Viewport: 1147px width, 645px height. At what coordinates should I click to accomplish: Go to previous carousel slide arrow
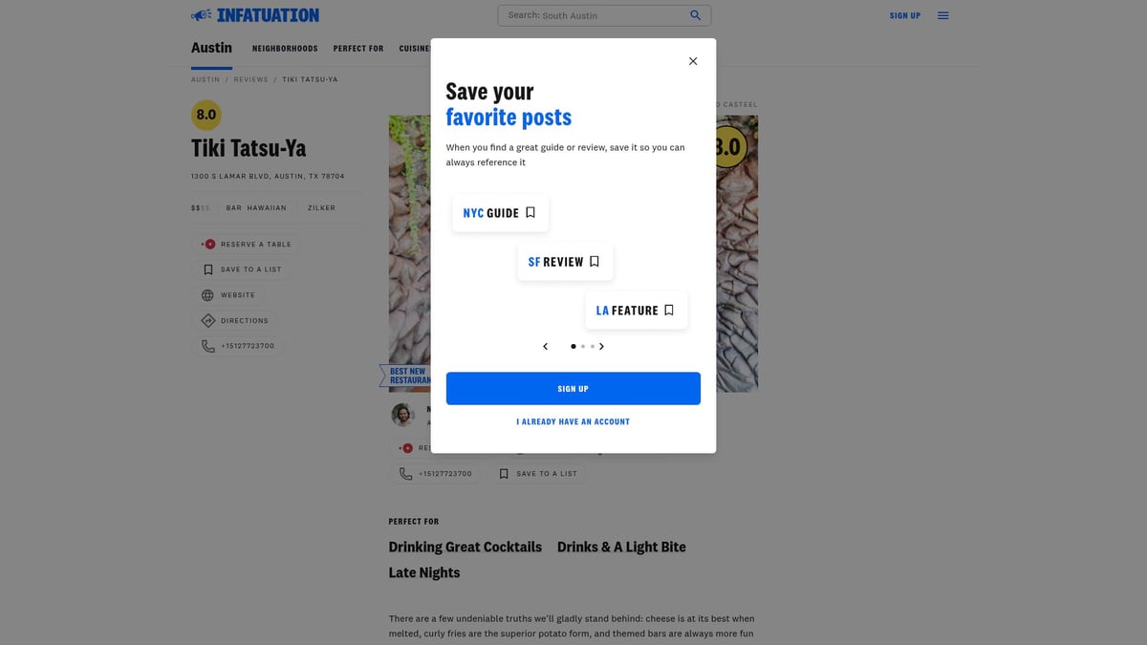click(x=546, y=346)
